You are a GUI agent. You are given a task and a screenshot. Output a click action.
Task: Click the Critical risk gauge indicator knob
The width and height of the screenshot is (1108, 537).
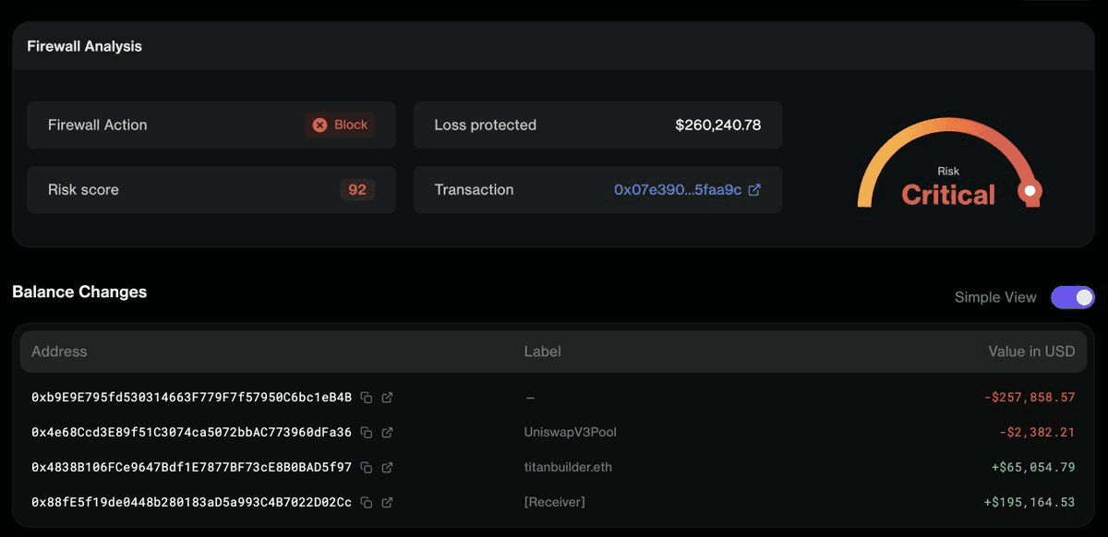1030,191
